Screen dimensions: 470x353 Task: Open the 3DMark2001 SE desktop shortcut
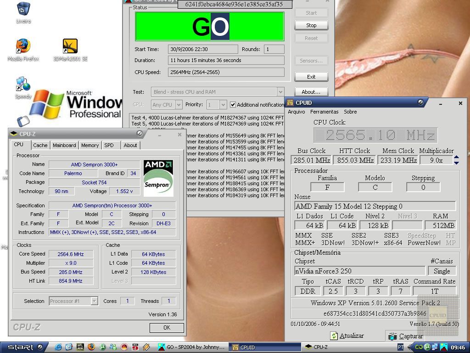click(70, 50)
